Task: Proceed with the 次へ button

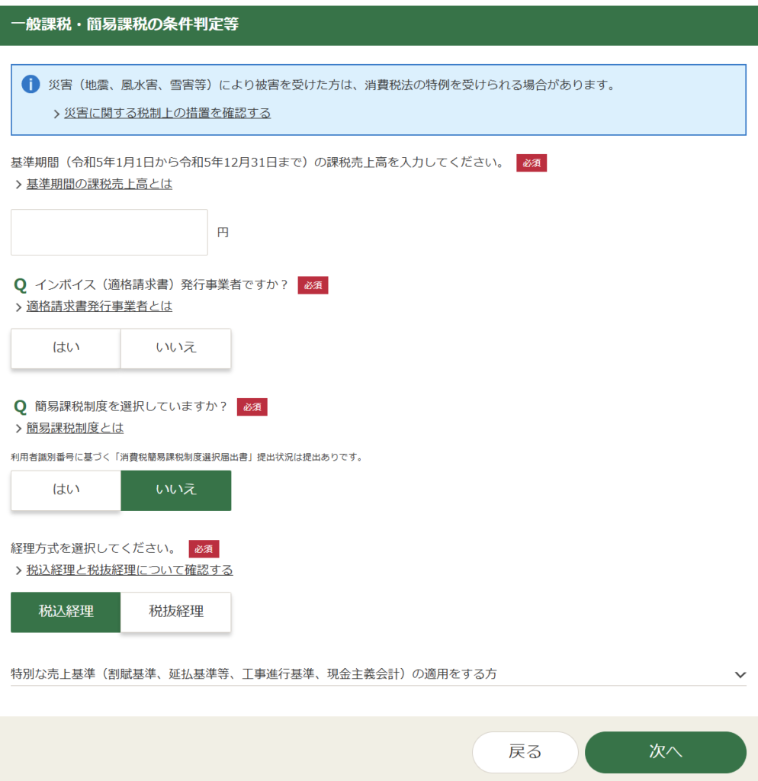Action: point(665,752)
